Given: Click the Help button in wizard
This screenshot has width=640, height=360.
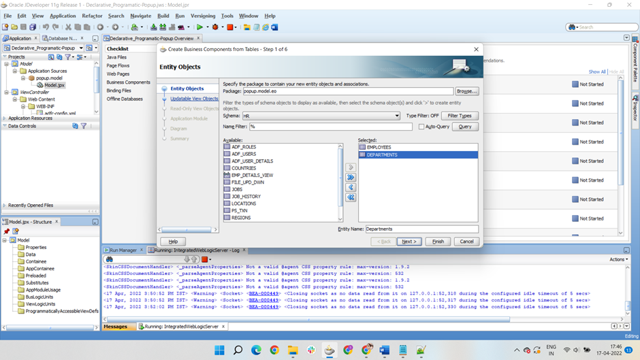Looking at the screenshot, I should point(173,242).
